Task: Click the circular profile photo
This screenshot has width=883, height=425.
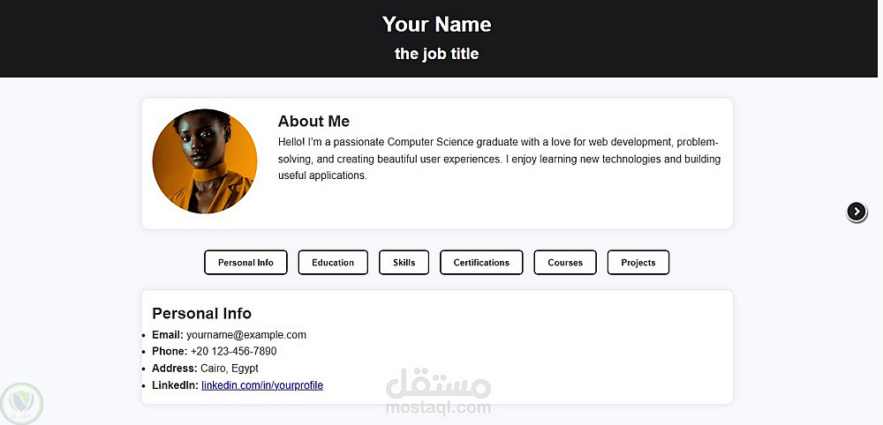Action: 205,161
